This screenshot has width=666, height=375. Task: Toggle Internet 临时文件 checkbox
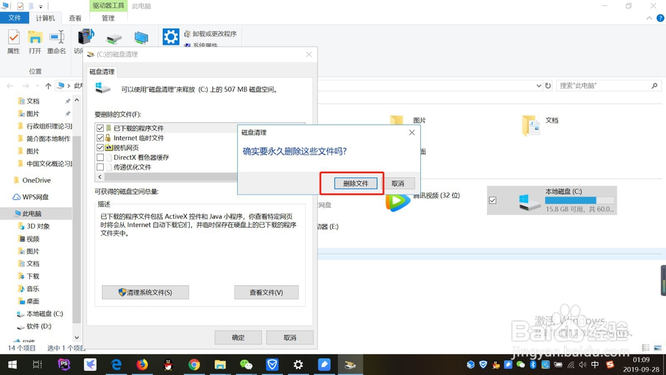pos(101,138)
